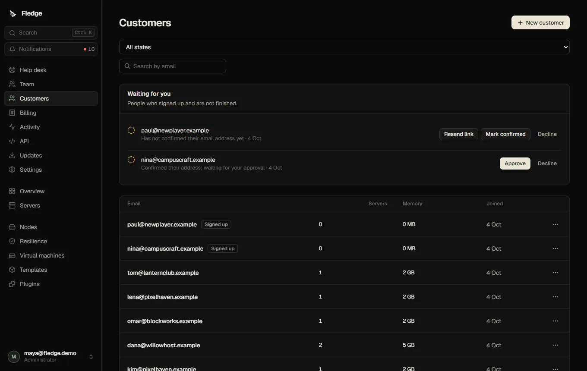The image size is (587, 371).
Task: Click the Fledge bird logo icon
Action: point(13,13)
